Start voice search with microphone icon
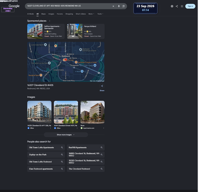200x192 pixels. coord(119,6)
